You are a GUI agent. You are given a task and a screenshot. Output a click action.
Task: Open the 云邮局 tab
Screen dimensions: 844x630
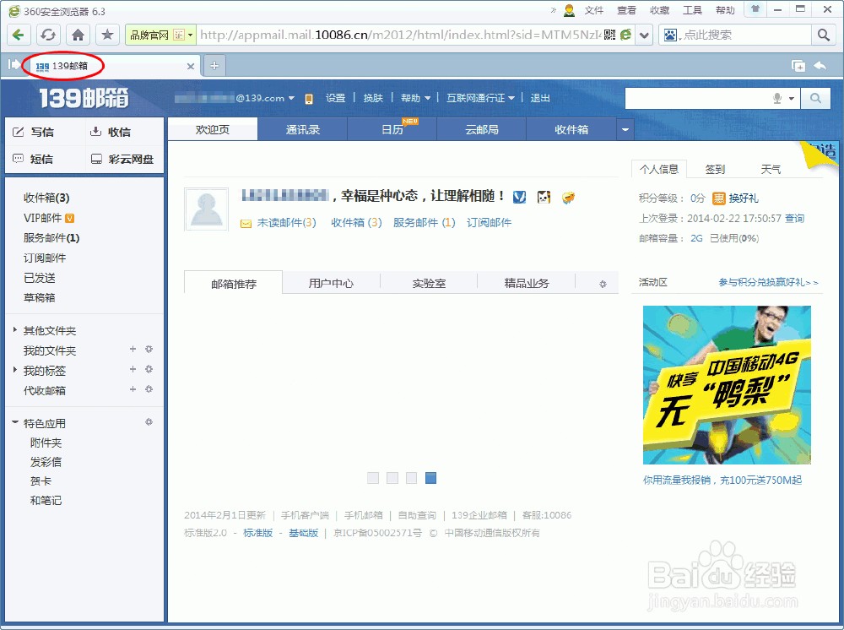tap(482, 130)
